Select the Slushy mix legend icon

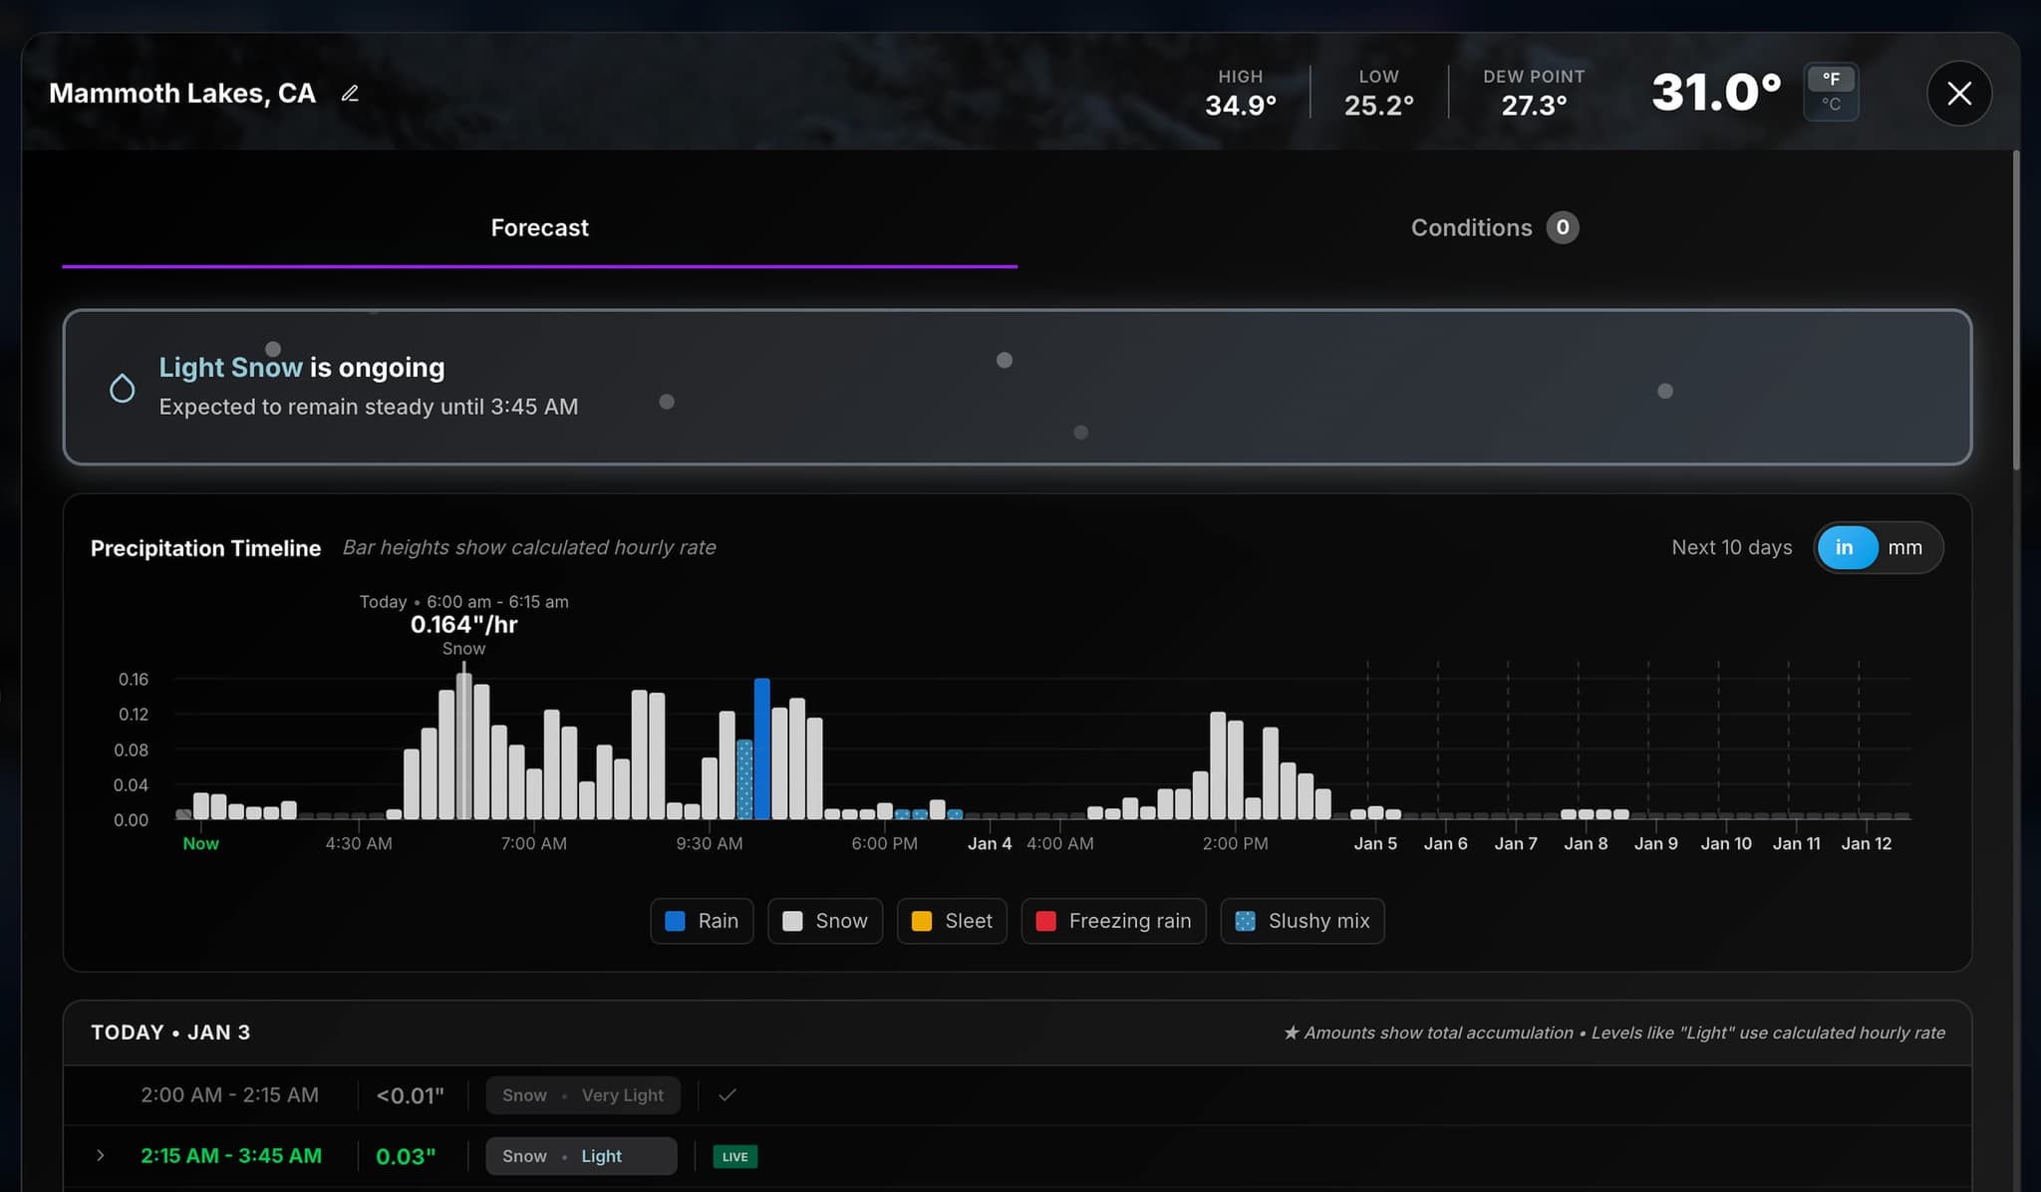point(1243,921)
